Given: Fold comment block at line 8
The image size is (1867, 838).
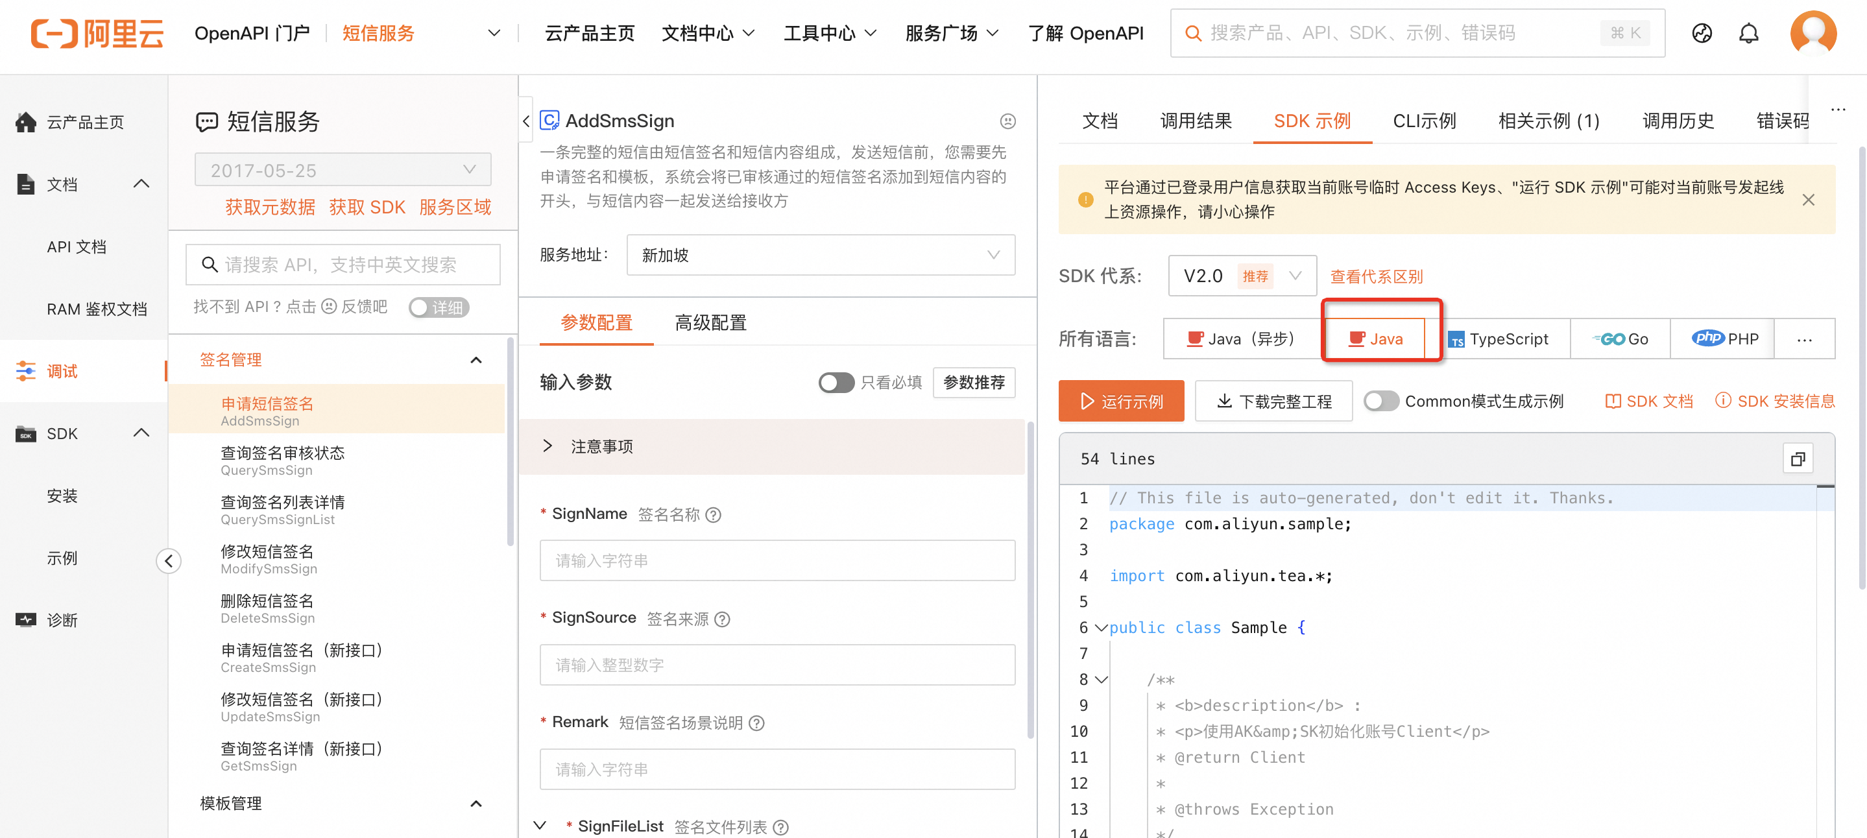Looking at the screenshot, I should pos(1101,680).
